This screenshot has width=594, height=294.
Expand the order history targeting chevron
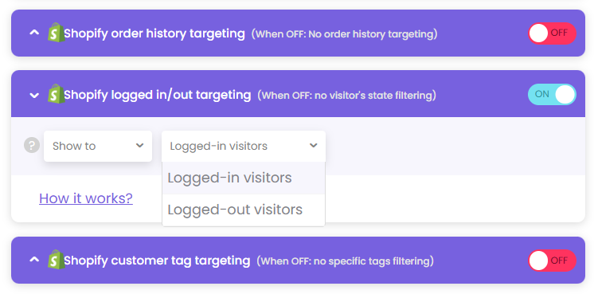point(34,33)
